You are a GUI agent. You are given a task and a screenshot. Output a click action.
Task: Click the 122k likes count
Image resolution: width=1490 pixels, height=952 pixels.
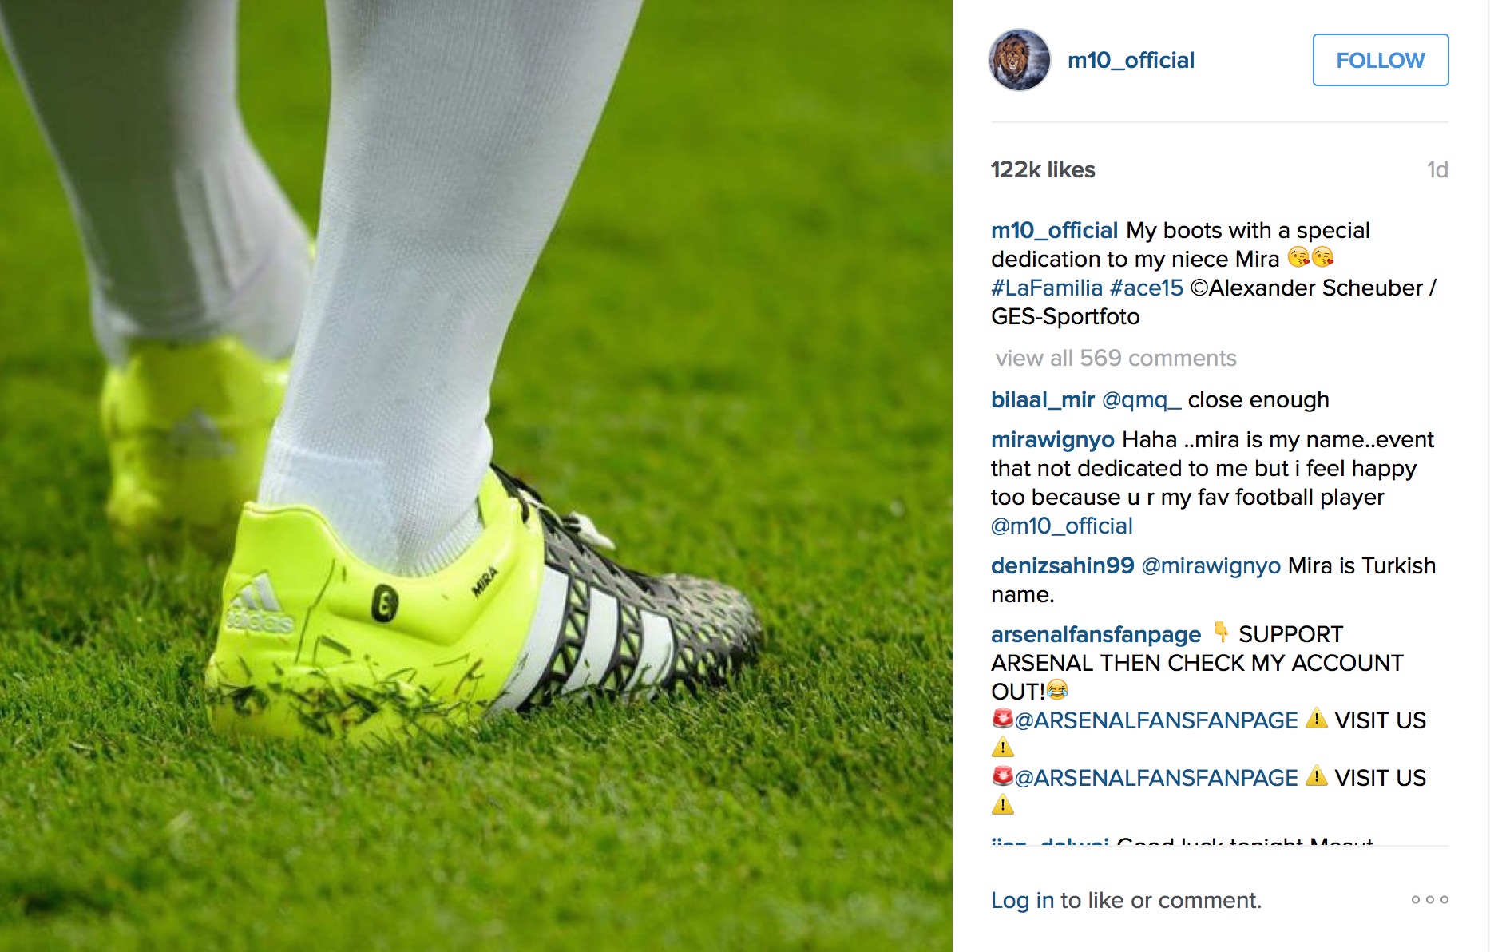point(1043,169)
